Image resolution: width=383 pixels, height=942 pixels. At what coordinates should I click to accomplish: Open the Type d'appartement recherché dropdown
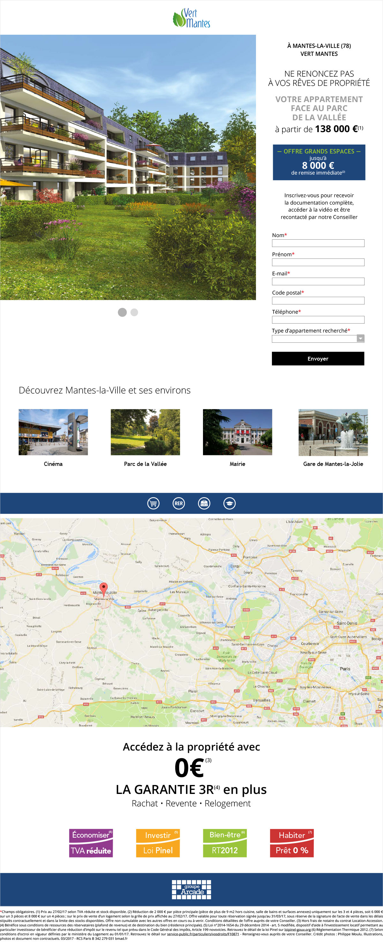(318, 338)
